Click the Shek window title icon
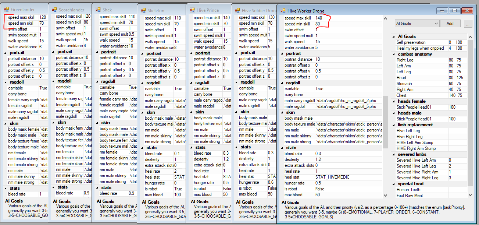This screenshot has width=479, height=225. pyautogui.click(x=99, y=10)
